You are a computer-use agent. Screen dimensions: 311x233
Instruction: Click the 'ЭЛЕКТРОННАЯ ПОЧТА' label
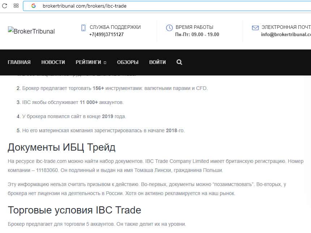pyautogui.click(x=286, y=27)
